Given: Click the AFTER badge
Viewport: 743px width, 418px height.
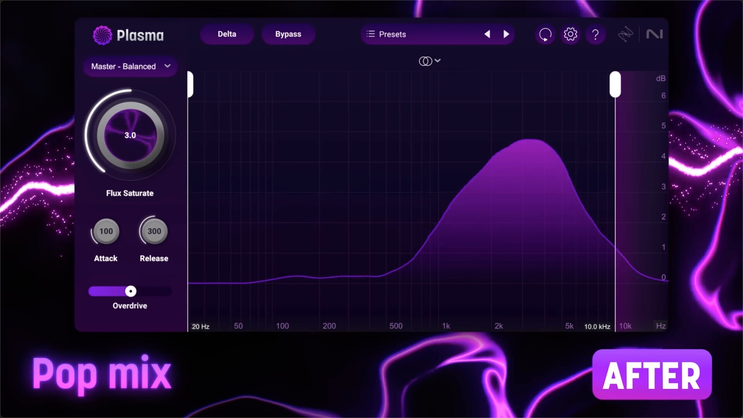Looking at the screenshot, I should click(x=652, y=375).
